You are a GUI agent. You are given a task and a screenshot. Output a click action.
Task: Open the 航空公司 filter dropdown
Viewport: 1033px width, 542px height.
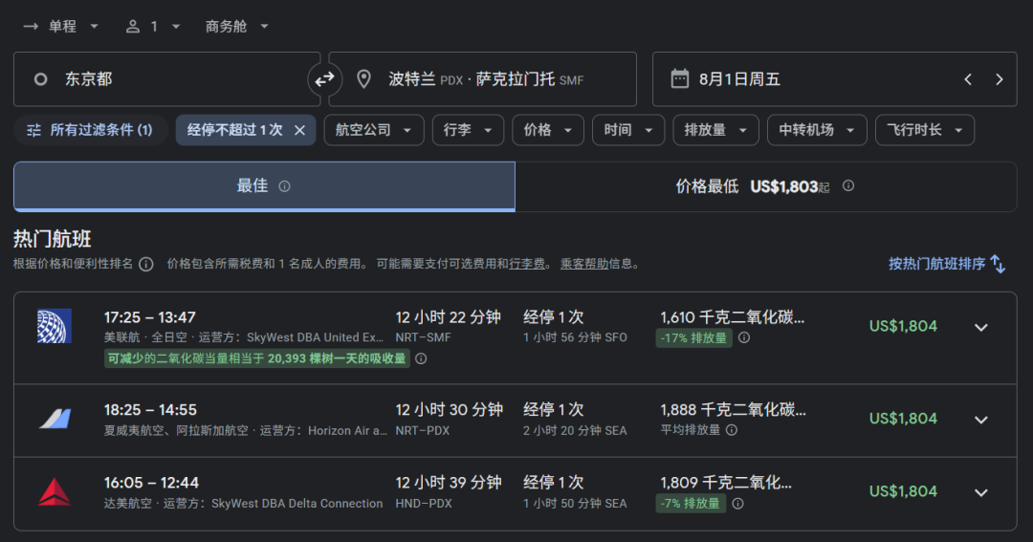coord(373,130)
